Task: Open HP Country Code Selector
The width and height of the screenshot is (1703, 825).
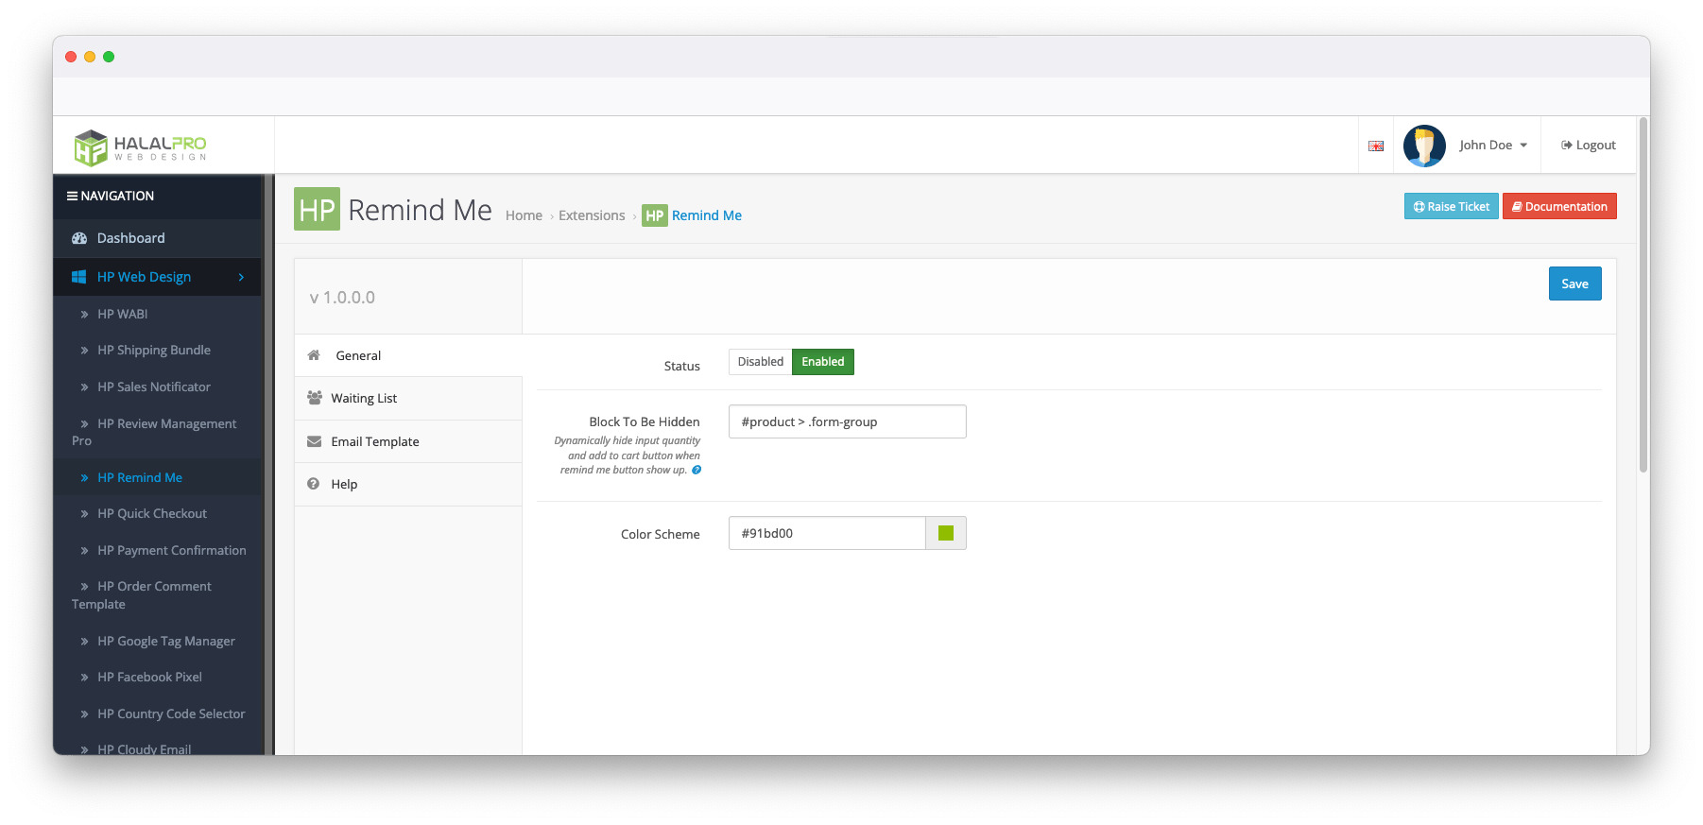Action: click(157, 714)
